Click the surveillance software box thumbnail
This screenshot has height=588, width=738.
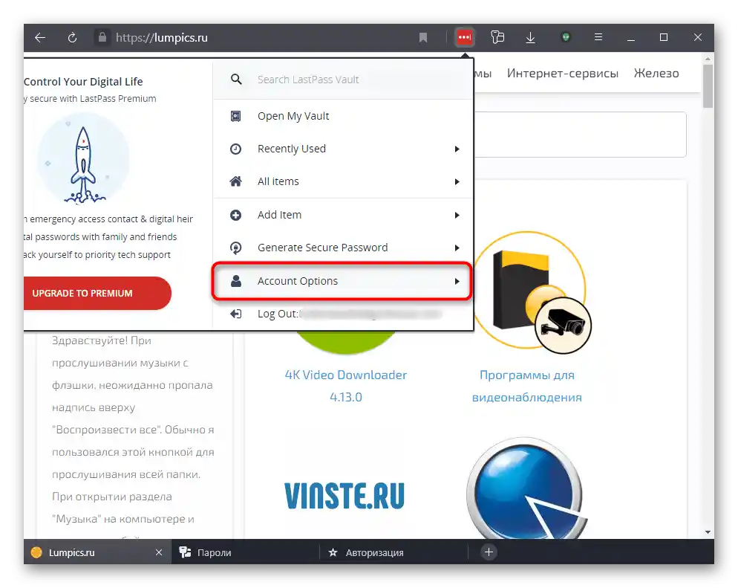tap(532, 292)
